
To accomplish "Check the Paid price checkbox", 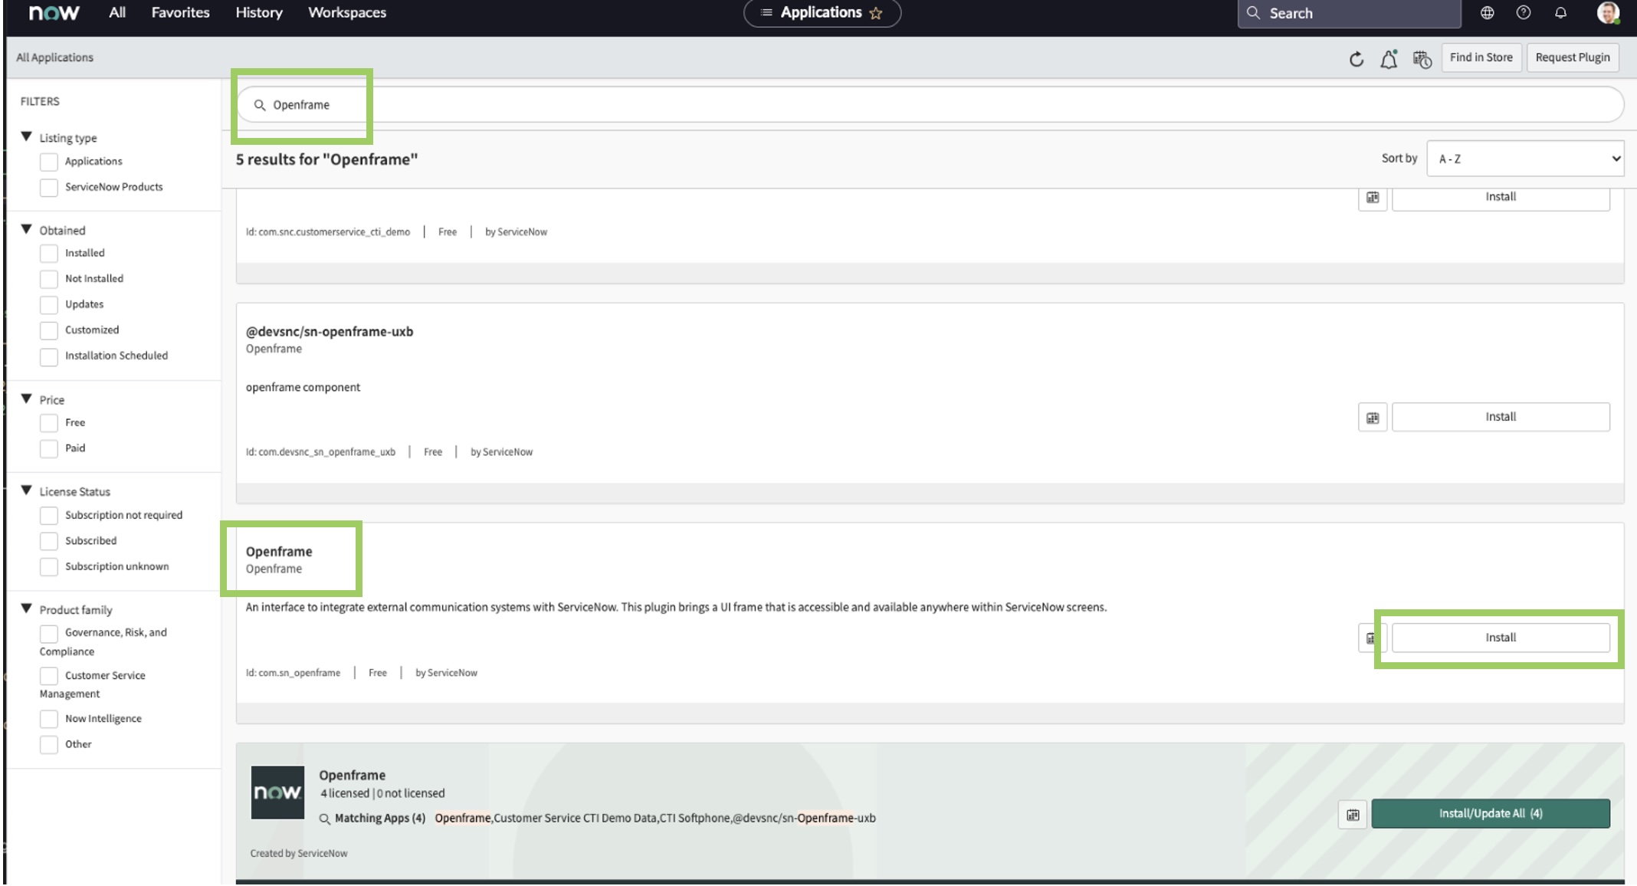I will (x=49, y=448).
